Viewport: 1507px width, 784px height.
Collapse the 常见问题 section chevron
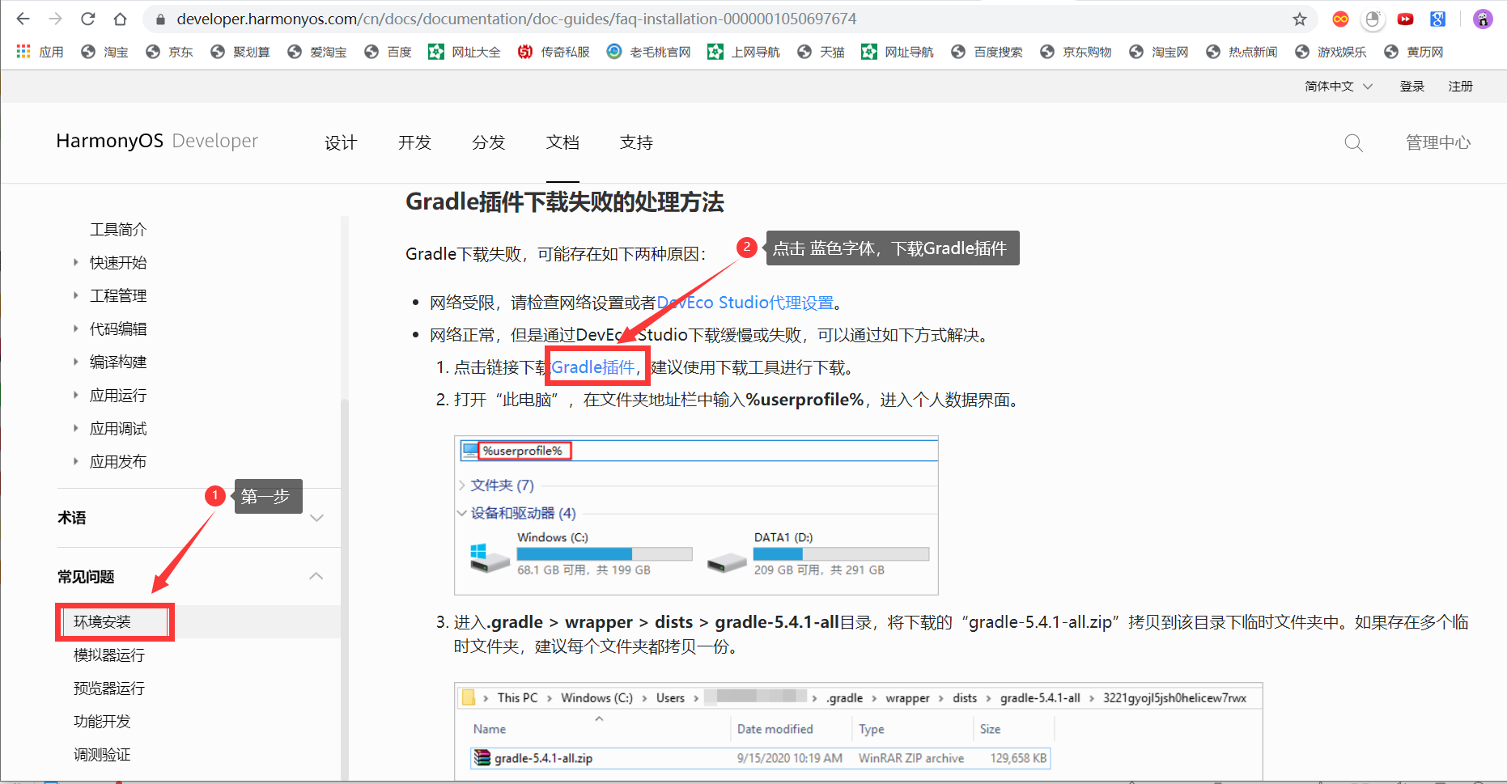[x=316, y=576]
